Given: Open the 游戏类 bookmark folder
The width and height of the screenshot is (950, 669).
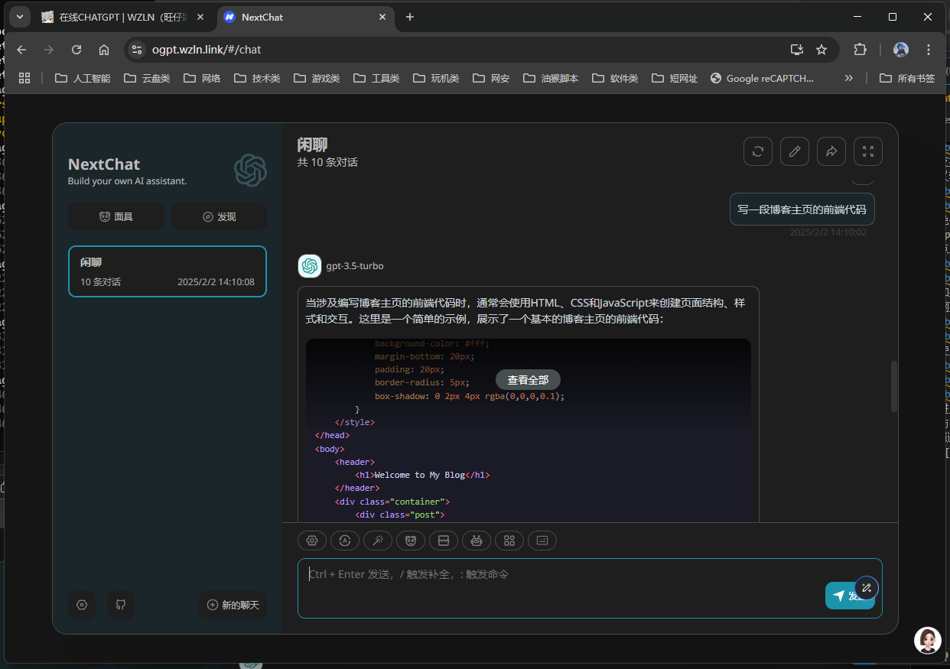Looking at the screenshot, I should [317, 78].
